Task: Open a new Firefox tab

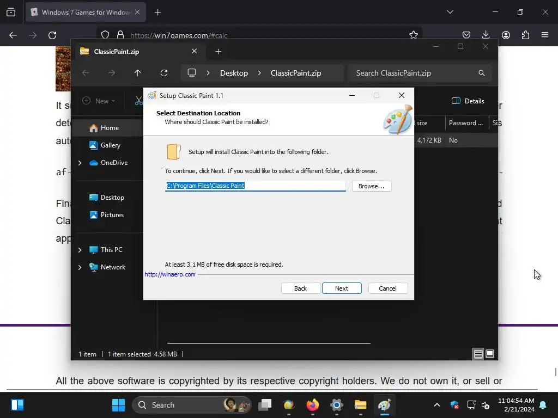Action: [157, 13]
